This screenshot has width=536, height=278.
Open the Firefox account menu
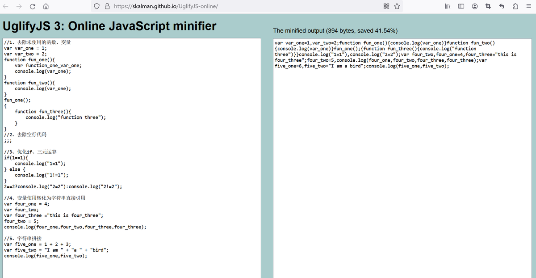pyautogui.click(x=475, y=6)
